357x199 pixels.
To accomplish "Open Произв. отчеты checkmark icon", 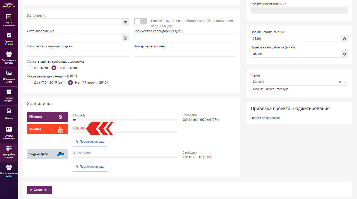I will point(9,35).
